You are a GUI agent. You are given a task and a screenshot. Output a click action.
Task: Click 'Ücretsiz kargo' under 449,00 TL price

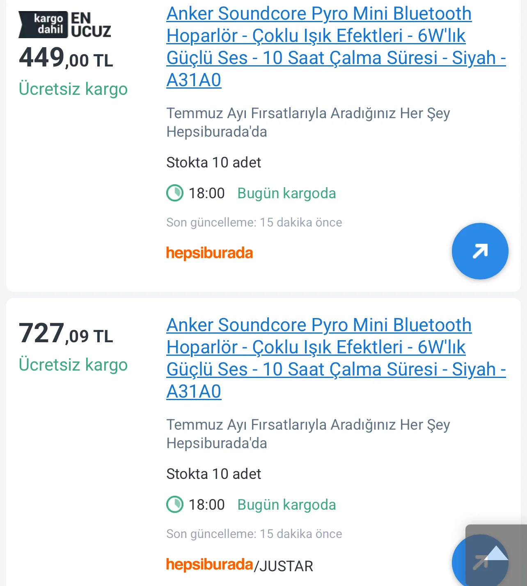click(x=73, y=89)
